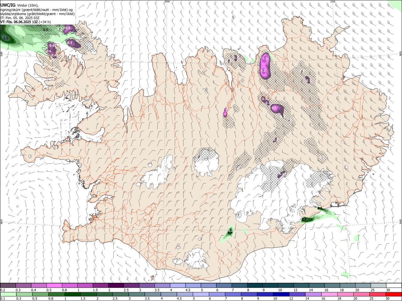This screenshot has height=301, width=402.
Task: Click the 0.5 snowfall value in the Westfjords
Action: (68, 28)
